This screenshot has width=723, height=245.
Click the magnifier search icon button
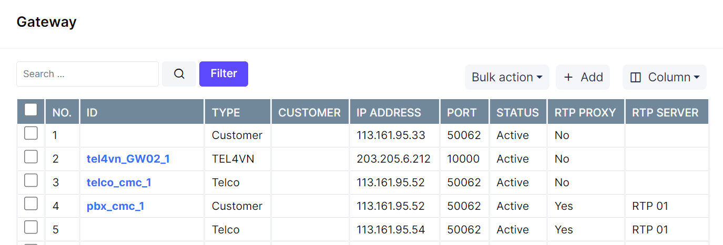click(x=179, y=74)
